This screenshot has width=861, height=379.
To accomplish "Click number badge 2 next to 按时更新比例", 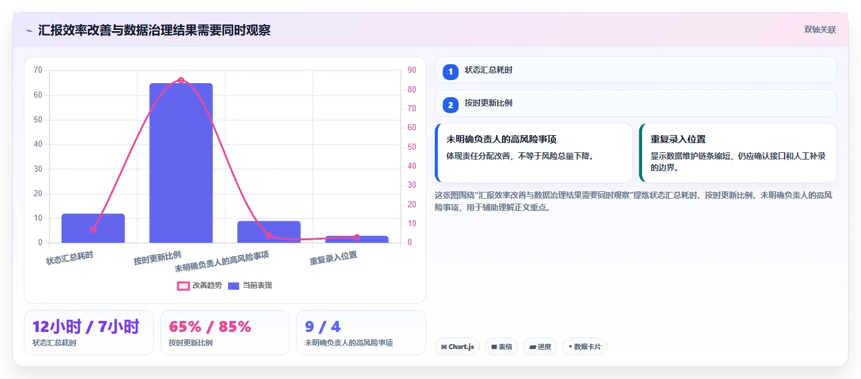I will pyautogui.click(x=451, y=105).
